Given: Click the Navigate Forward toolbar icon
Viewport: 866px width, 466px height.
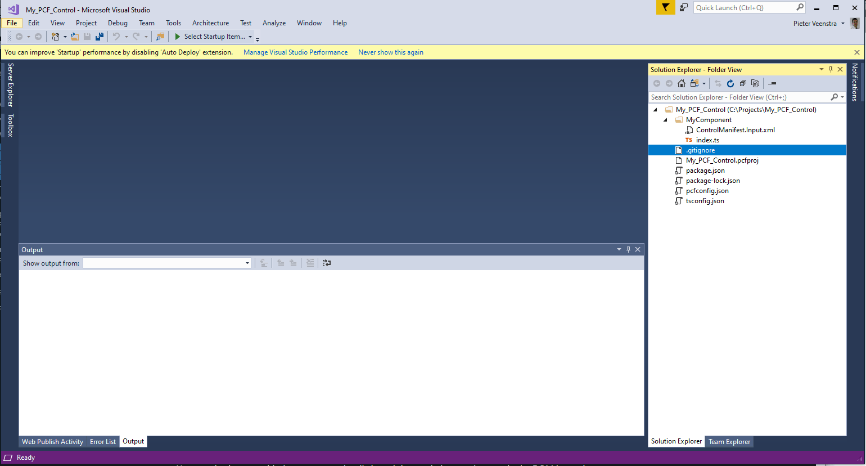Looking at the screenshot, I should 38,37.
